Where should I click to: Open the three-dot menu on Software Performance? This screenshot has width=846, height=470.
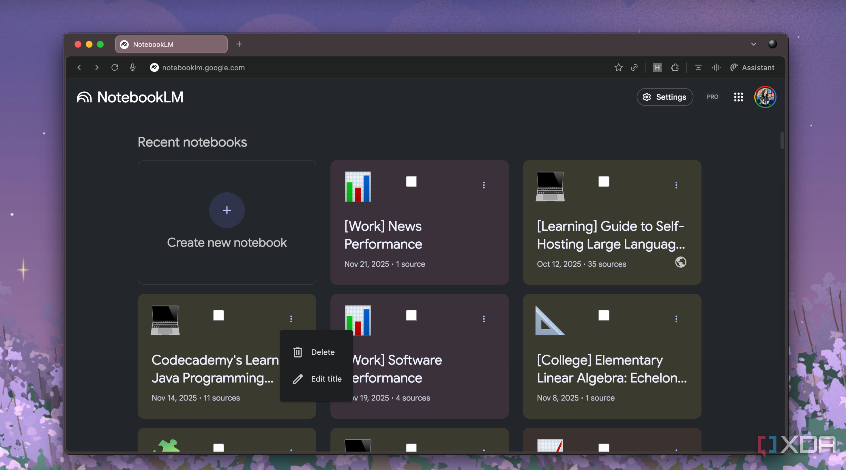pos(483,319)
